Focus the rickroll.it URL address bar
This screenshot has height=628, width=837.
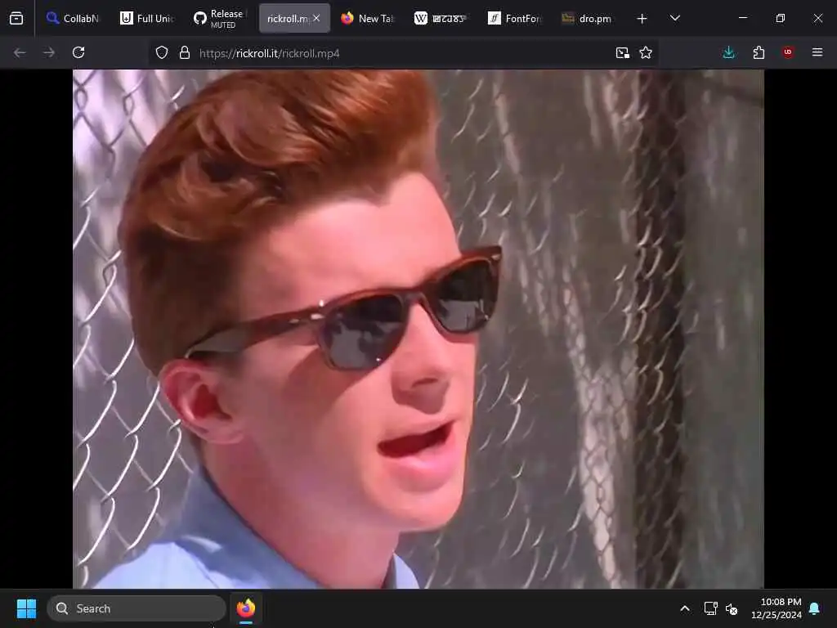tap(403, 53)
